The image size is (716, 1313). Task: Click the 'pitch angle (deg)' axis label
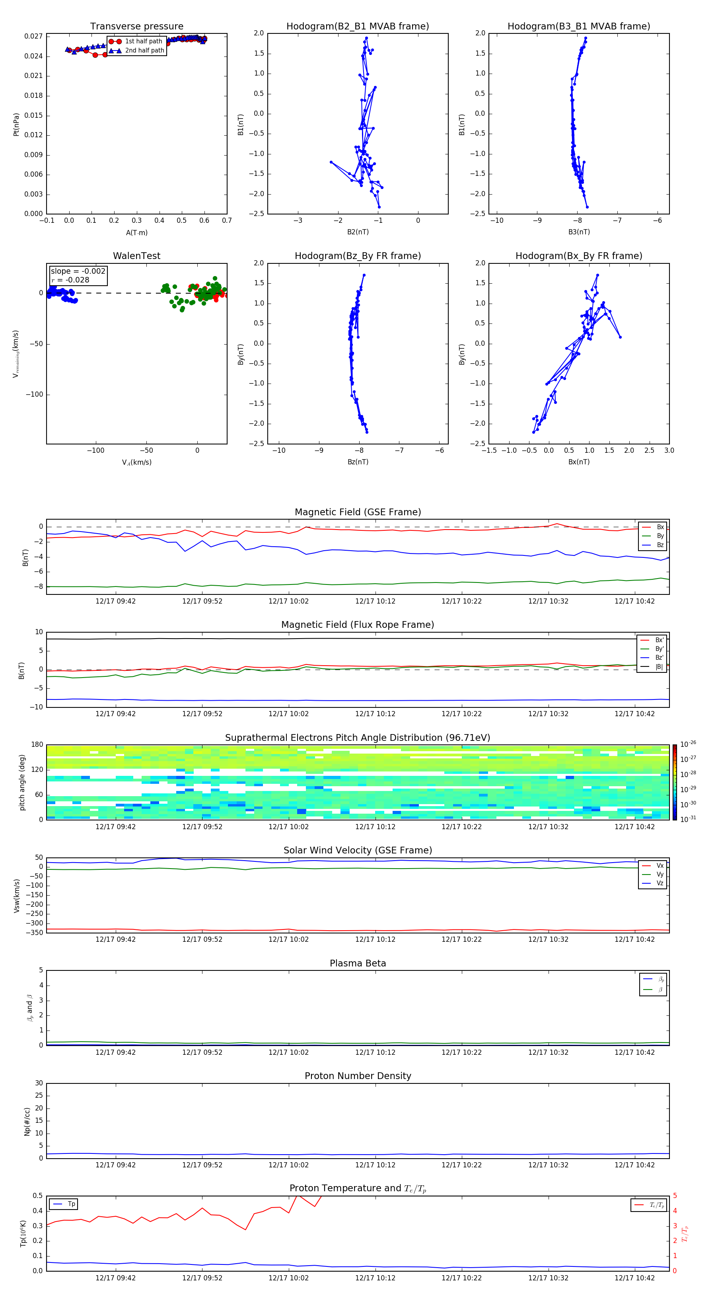pos(22,782)
